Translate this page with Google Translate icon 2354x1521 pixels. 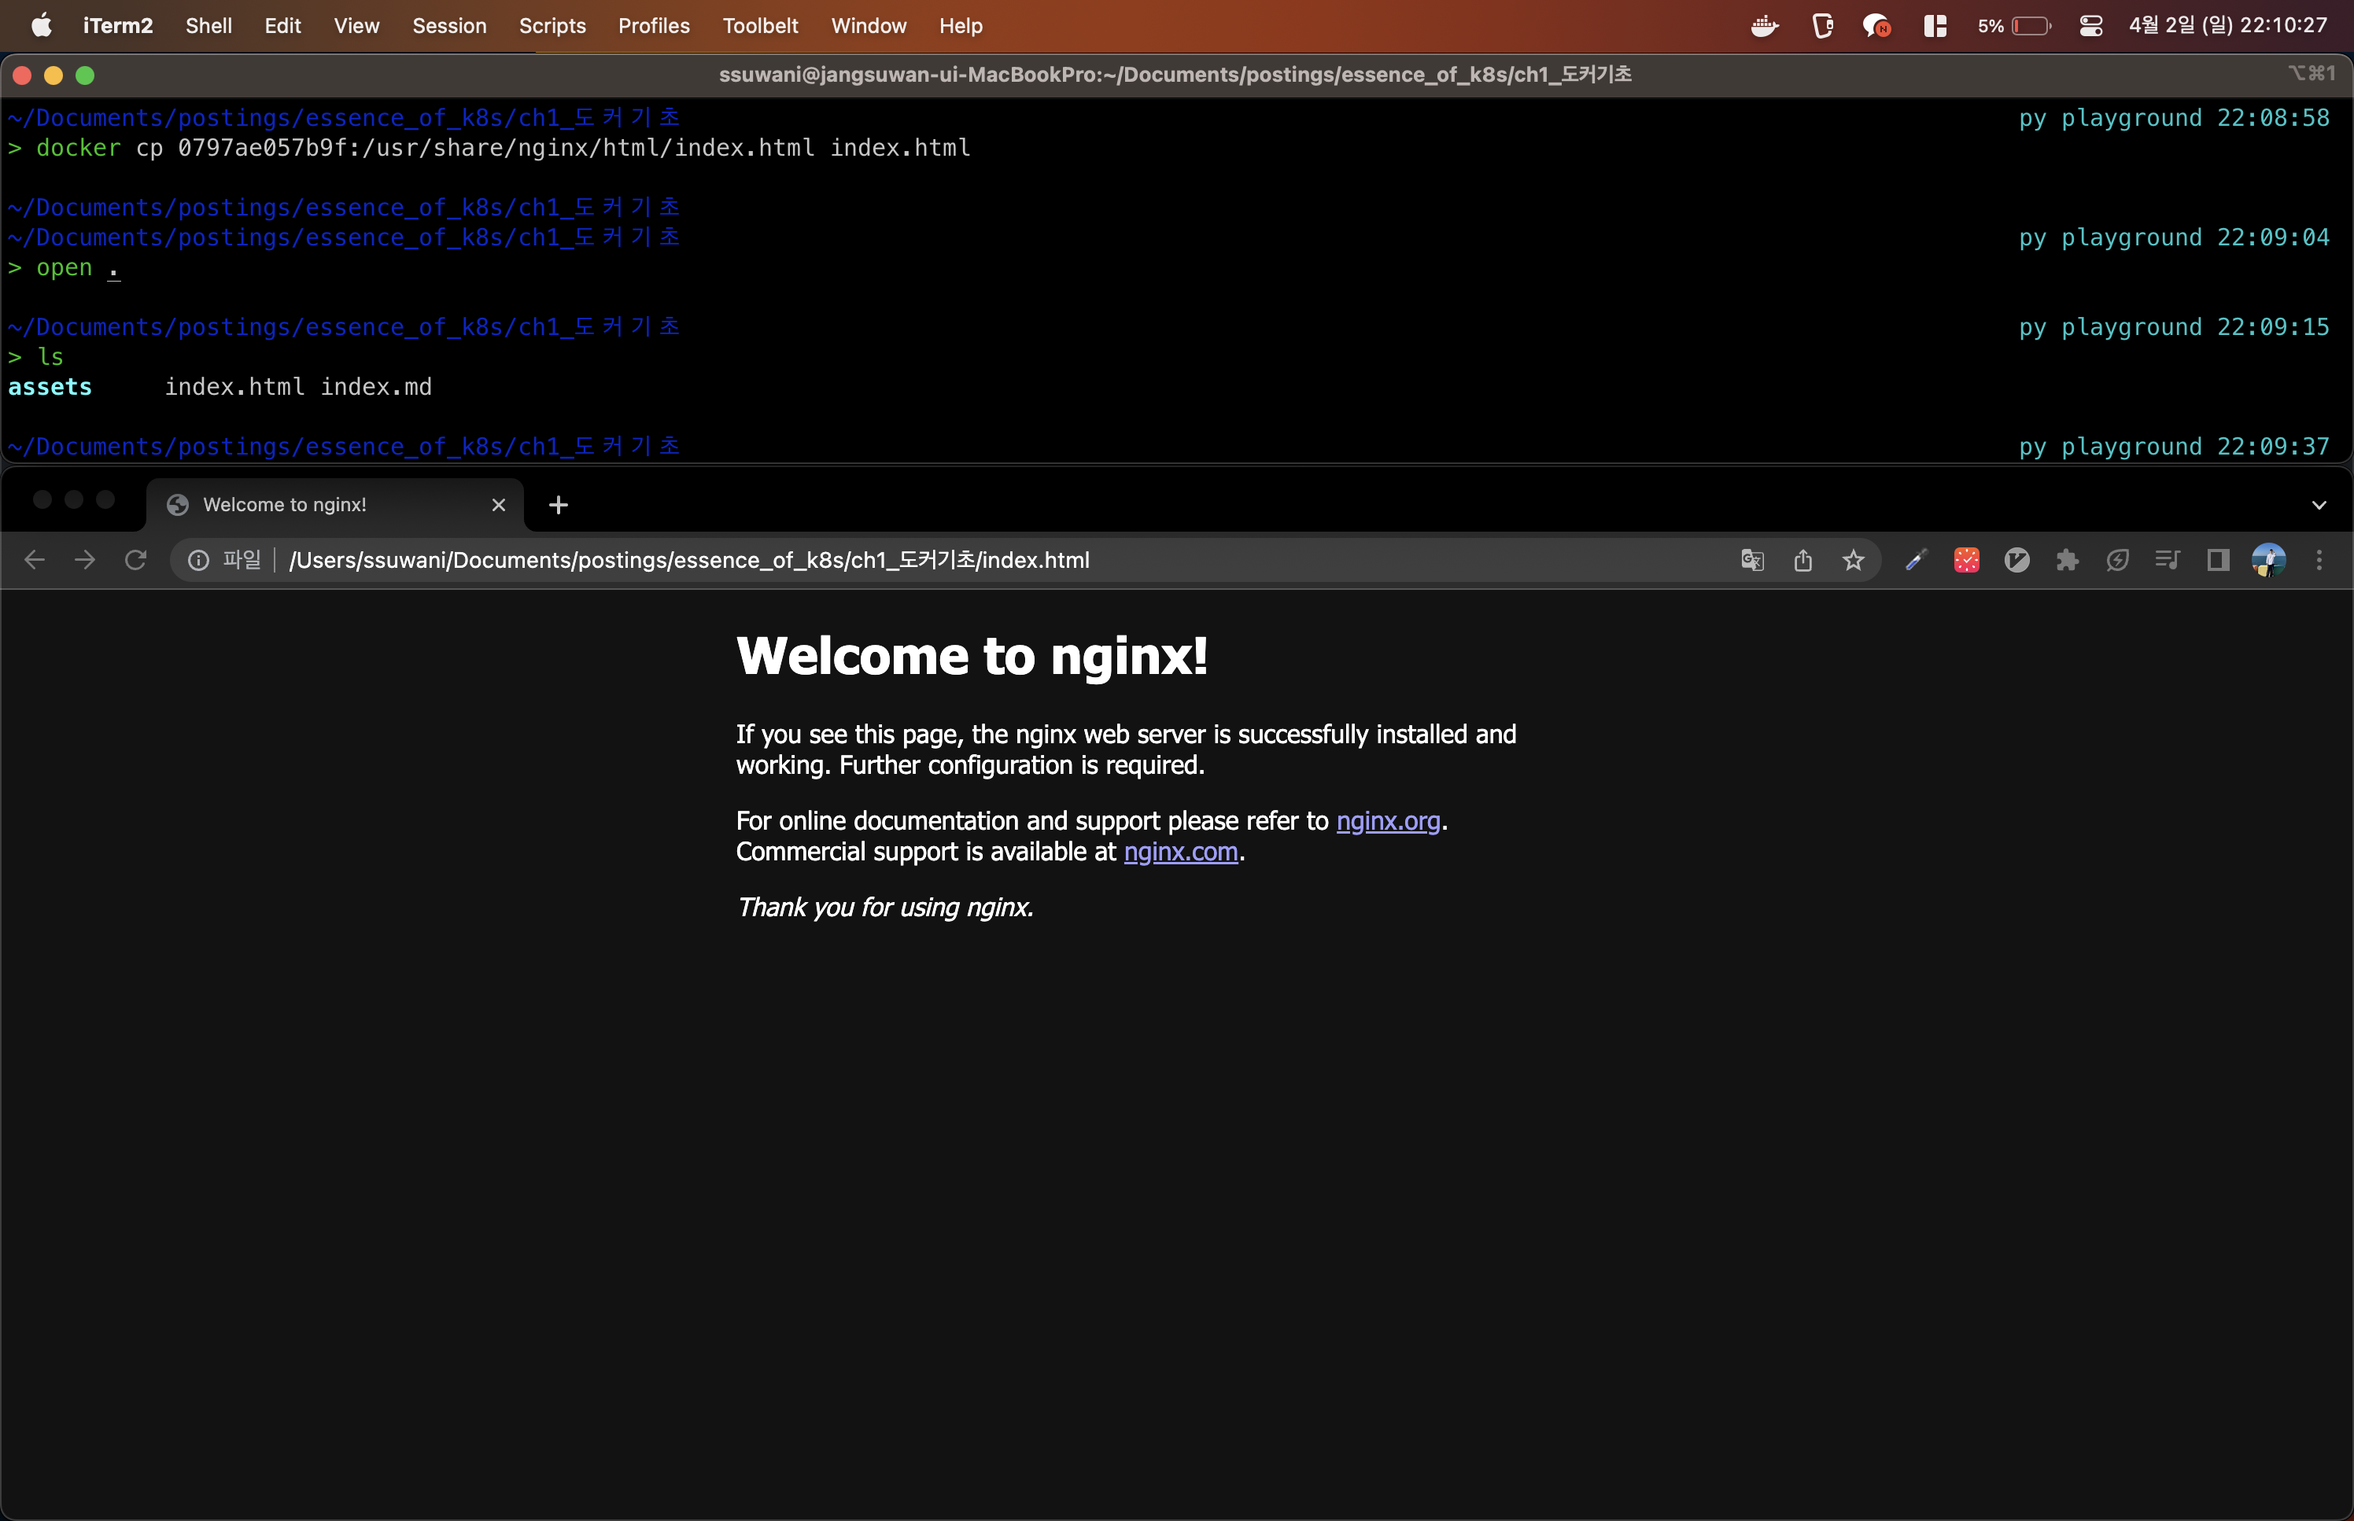(1752, 560)
